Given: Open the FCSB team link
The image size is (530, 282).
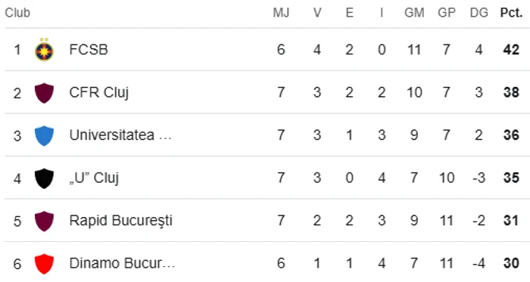Looking at the screenshot, I should pos(89,50).
